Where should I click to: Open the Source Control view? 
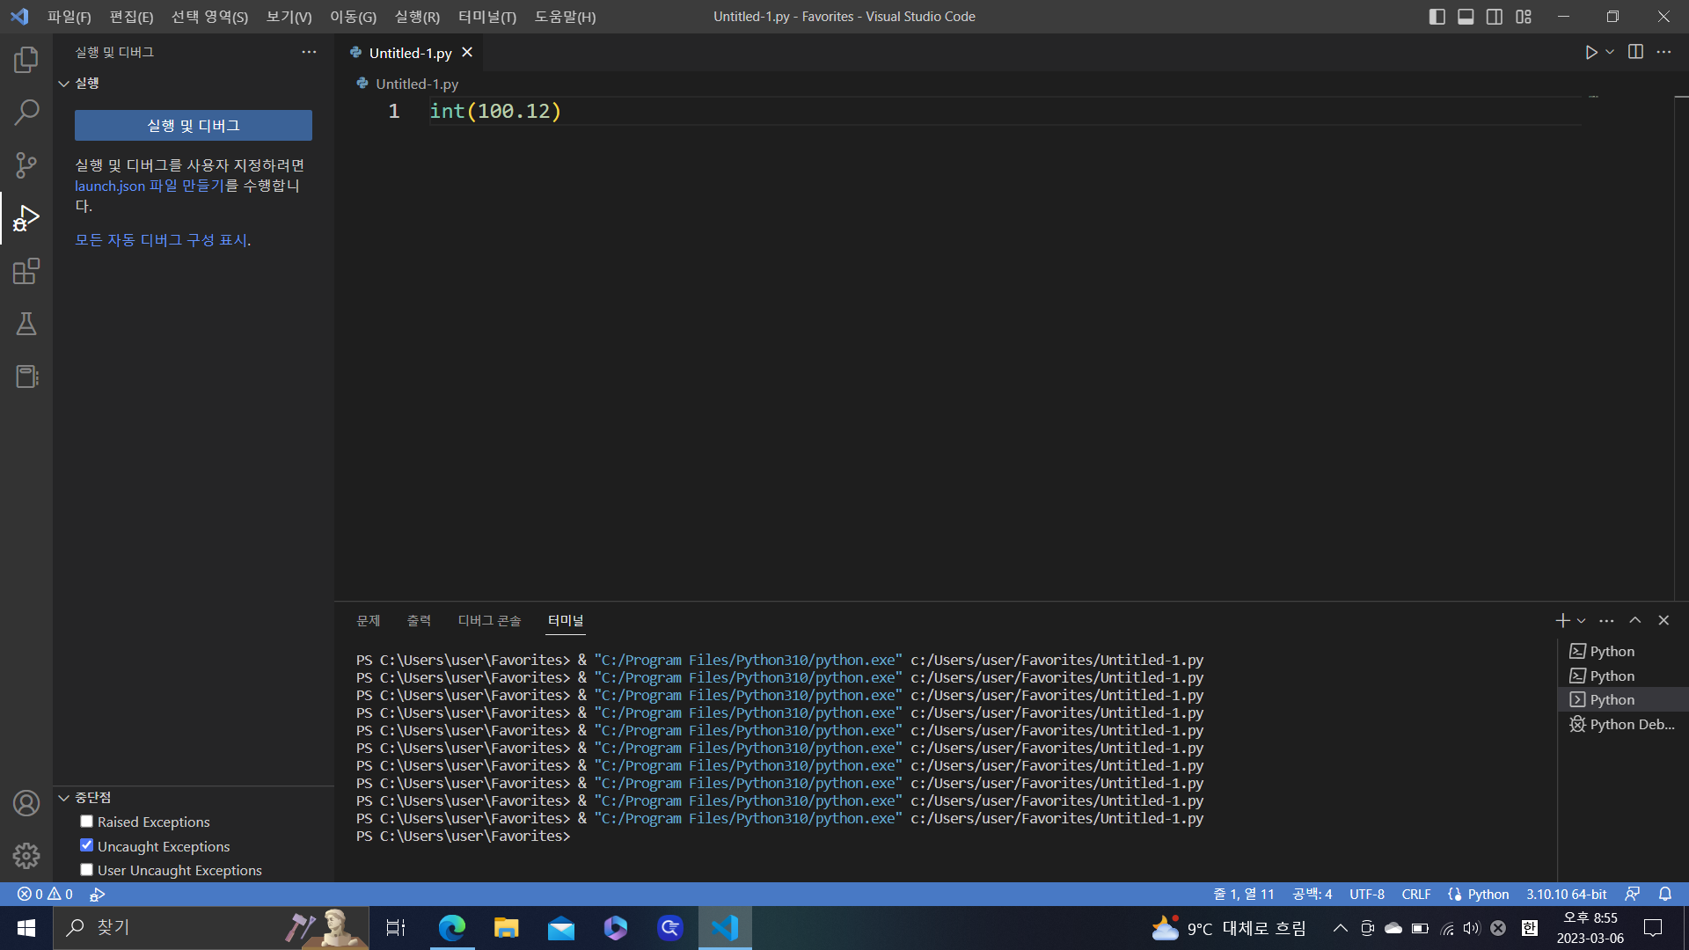pyautogui.click(x=26, y=165)
